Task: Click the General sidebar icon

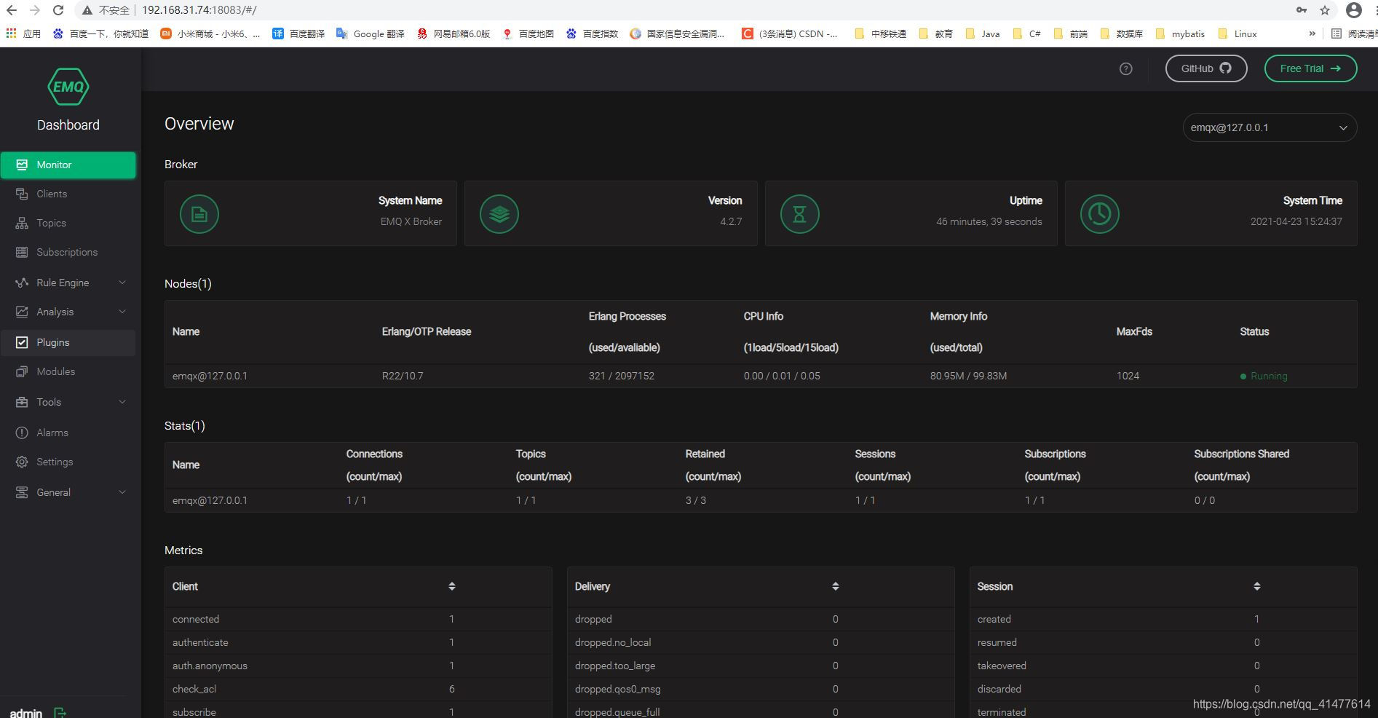Action: (x=22, y=492)
